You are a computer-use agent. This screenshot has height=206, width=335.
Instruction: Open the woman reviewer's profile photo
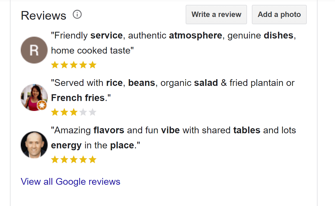click(x=32, y=96)
